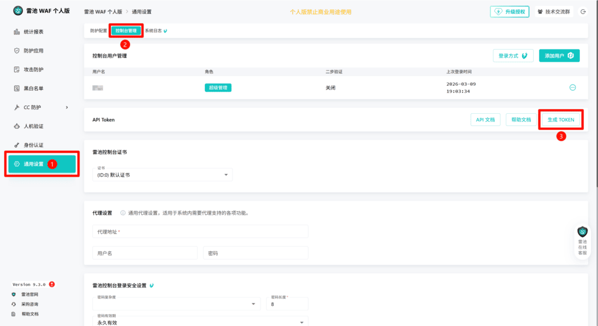Image resolution: width=598 pixels, height=326 pixels.
Task: Click the 密码长度 field with value 8
Action: [287, 303]
